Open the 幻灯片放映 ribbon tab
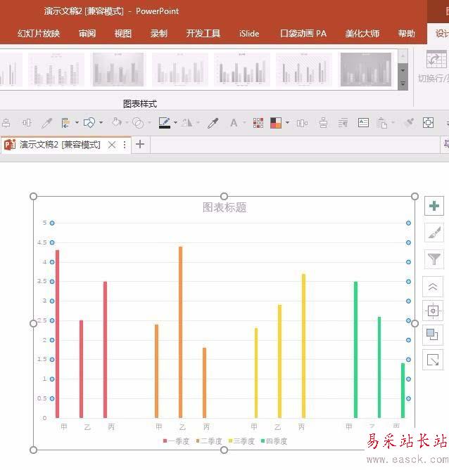This screenshot has height=470, width=449. (39, 33)
